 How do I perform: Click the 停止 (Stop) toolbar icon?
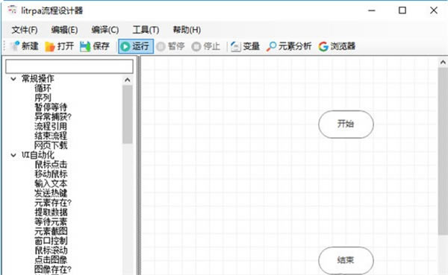pos(196,46)
